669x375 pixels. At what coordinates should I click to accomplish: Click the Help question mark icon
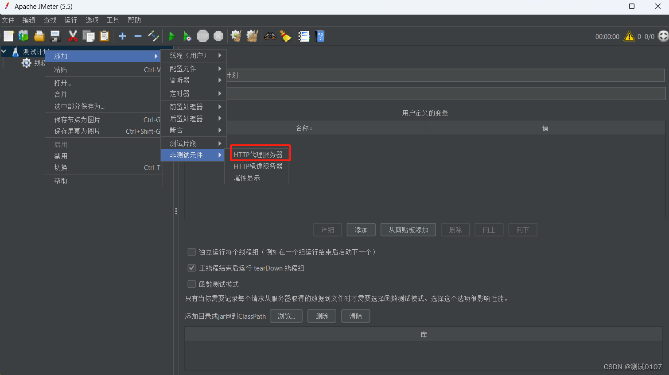point(320,36)
